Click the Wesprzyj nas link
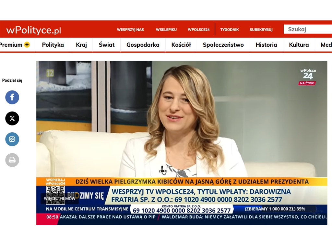Viewport: 332px width, 249px height. [x=130, y=30]
